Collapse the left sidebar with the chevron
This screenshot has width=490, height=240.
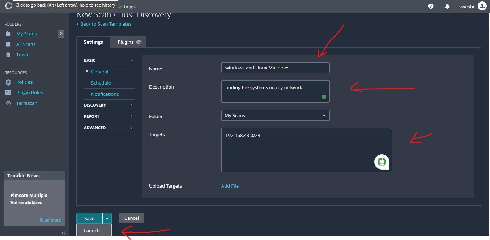63,233
